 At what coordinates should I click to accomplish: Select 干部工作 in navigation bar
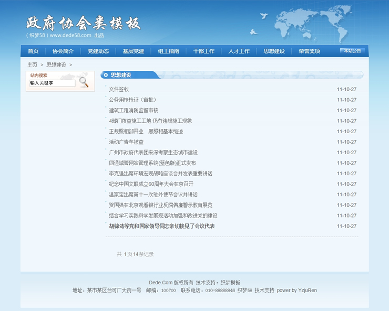204,51
